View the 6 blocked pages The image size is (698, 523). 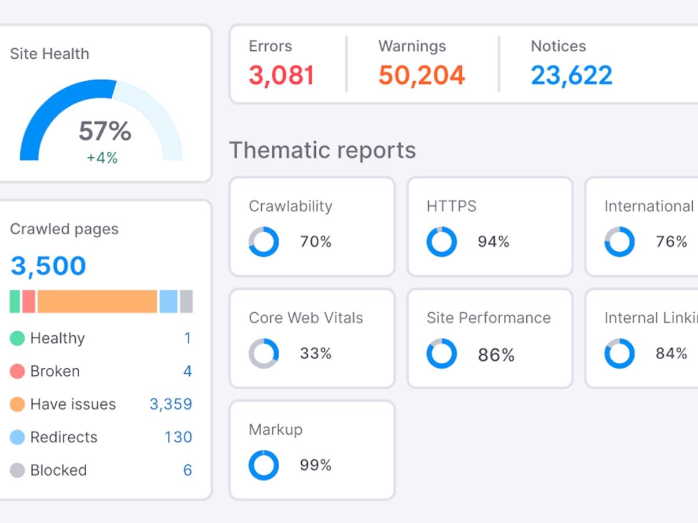(187, 470)
